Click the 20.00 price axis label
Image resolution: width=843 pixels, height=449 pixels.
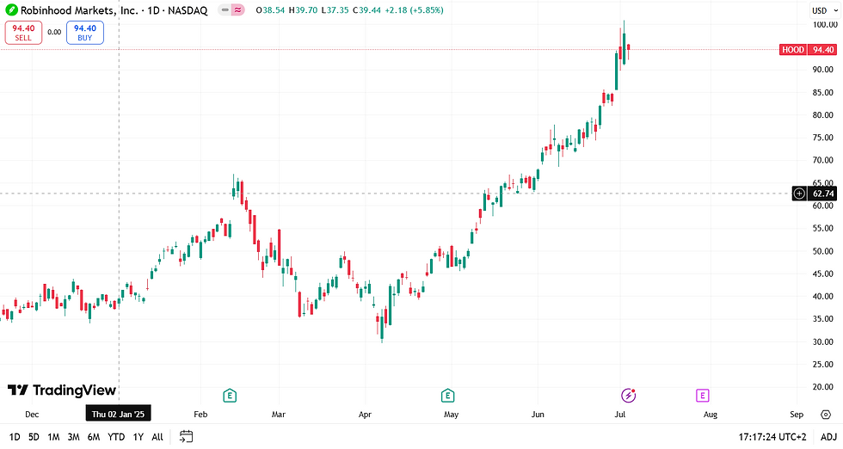[x=822, y=386]
